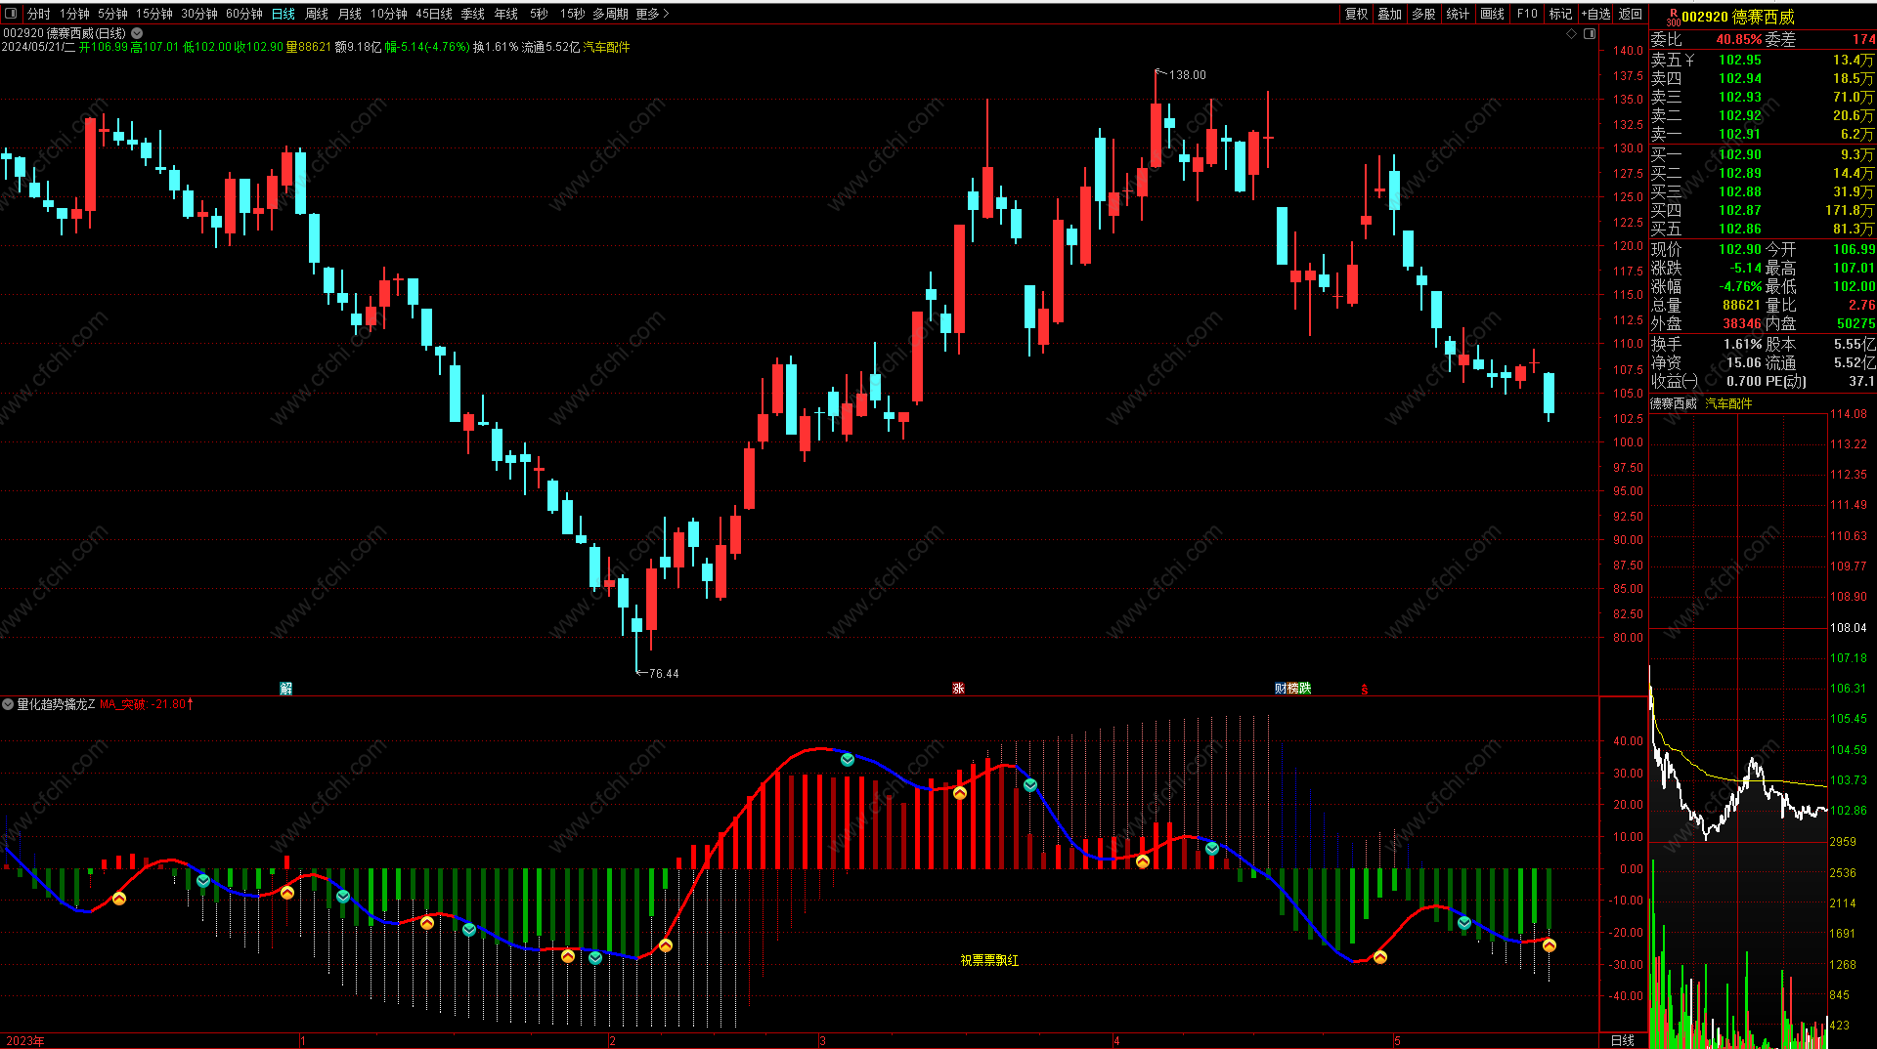Expand the 更多 period options
This screenshot has width=1877, height=1049.
652,14
